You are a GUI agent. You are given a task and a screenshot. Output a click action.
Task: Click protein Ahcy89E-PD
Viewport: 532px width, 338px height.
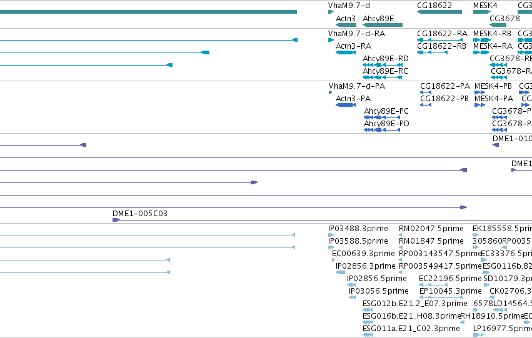point(382,130)
